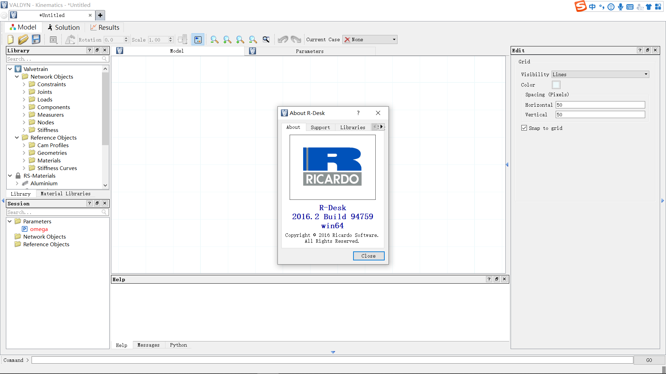Switch to the Solution tab
The width and height of the screenshot is (666, 374).
[64, 27]
